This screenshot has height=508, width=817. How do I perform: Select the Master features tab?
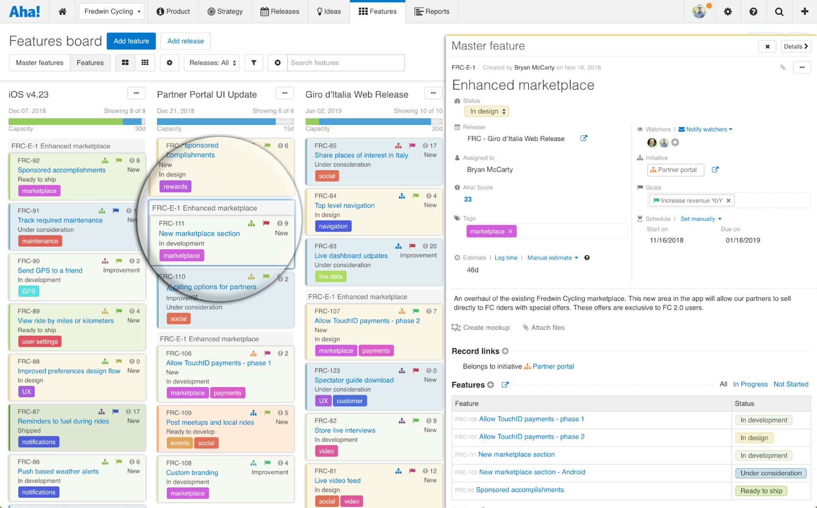(39, 63)
